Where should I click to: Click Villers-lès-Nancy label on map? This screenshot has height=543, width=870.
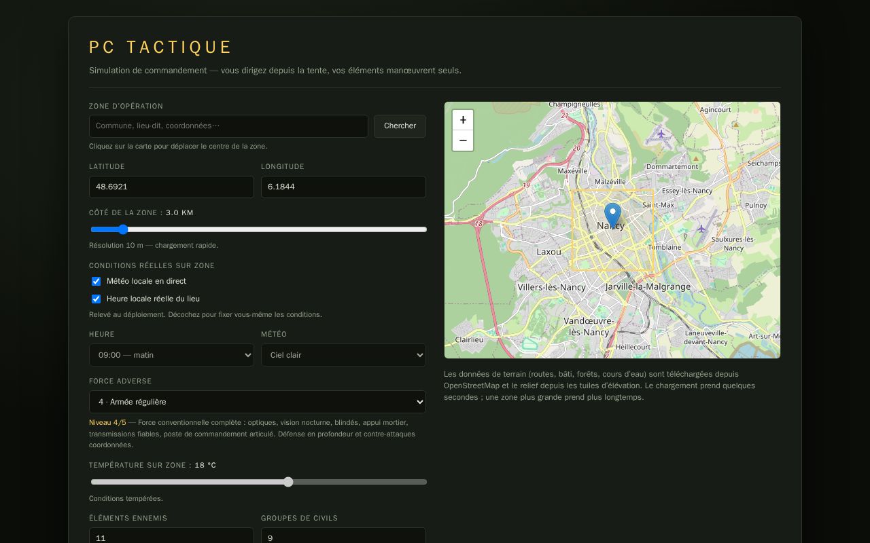(x=551, y=287)
